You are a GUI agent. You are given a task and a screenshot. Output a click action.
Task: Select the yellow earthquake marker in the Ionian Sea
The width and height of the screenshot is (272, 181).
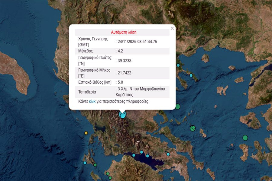point(86,133)
